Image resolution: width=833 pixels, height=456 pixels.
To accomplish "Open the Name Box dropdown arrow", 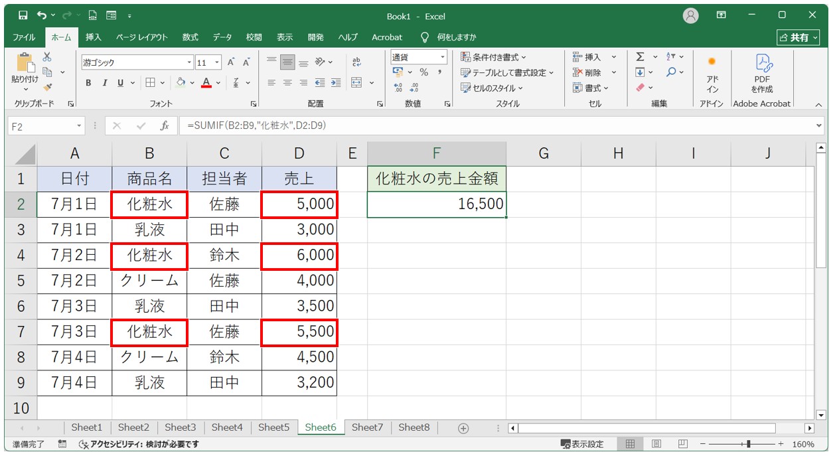I will click(x=80, y=126).
